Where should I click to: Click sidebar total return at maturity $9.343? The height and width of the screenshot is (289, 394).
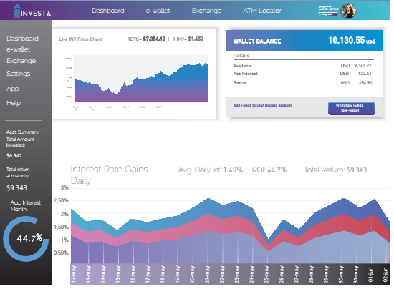point(16,188)
